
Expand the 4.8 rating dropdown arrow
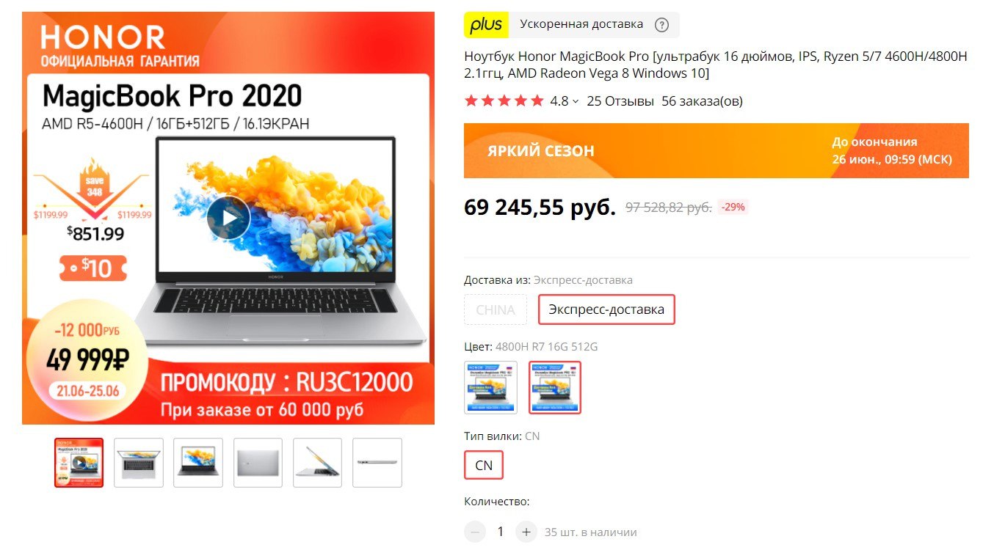(576, 102)
